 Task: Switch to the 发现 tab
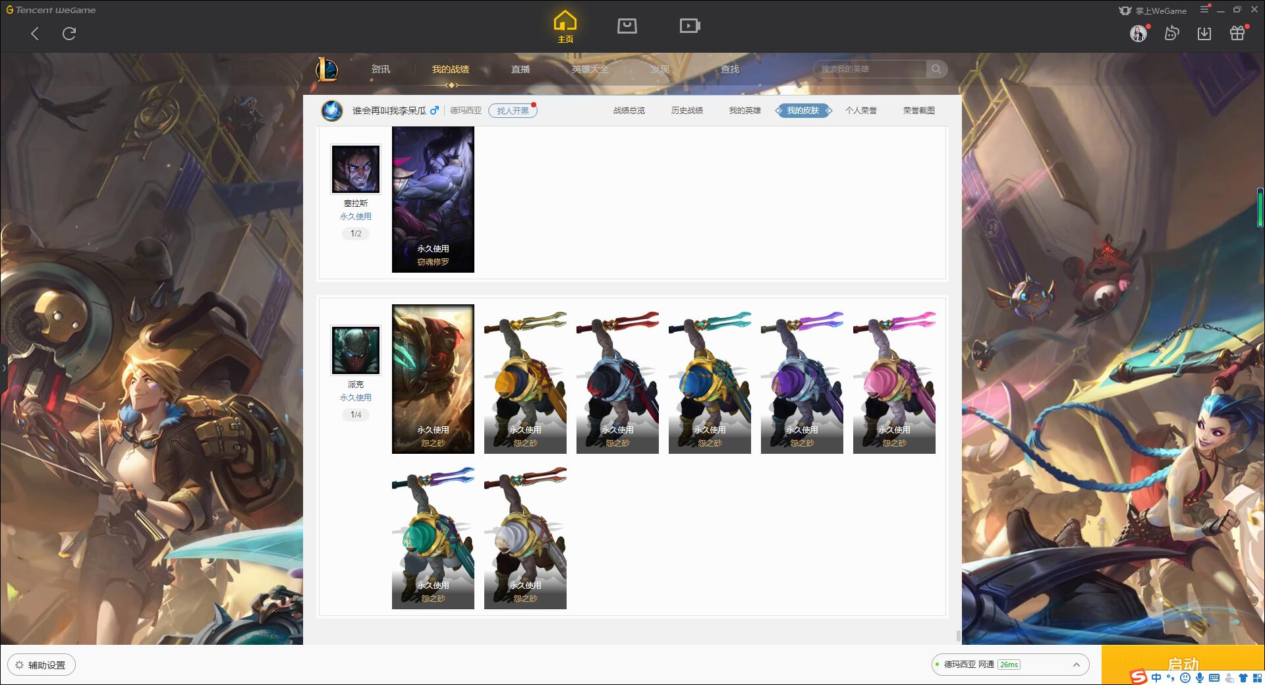(x=660, y=69)
